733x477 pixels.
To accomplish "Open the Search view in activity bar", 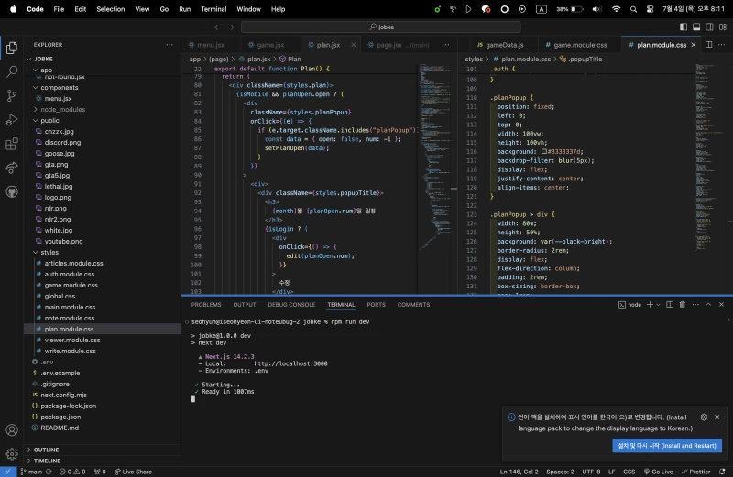I will pos(12,70).
